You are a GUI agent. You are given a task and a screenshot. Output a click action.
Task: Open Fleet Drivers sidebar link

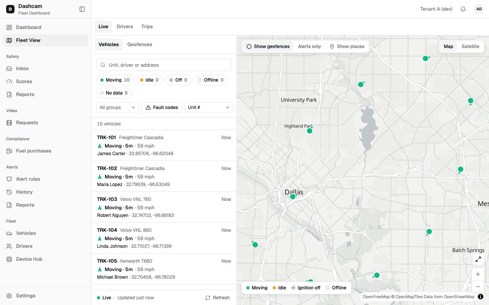(45, 246)
